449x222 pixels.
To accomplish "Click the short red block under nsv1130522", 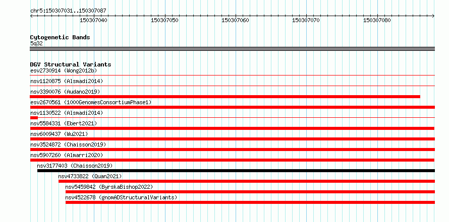I will pos(34,118).
